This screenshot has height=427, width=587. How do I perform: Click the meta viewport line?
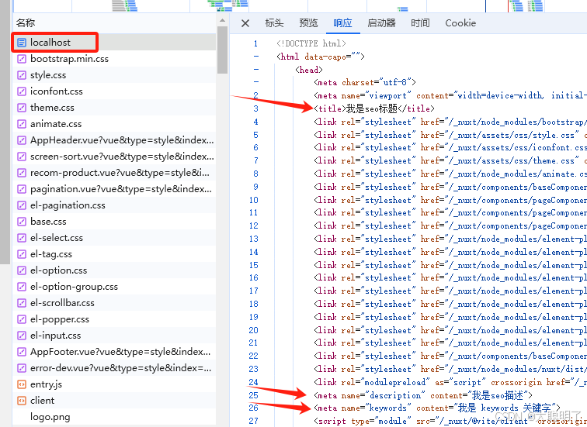(x=450, y=95)
